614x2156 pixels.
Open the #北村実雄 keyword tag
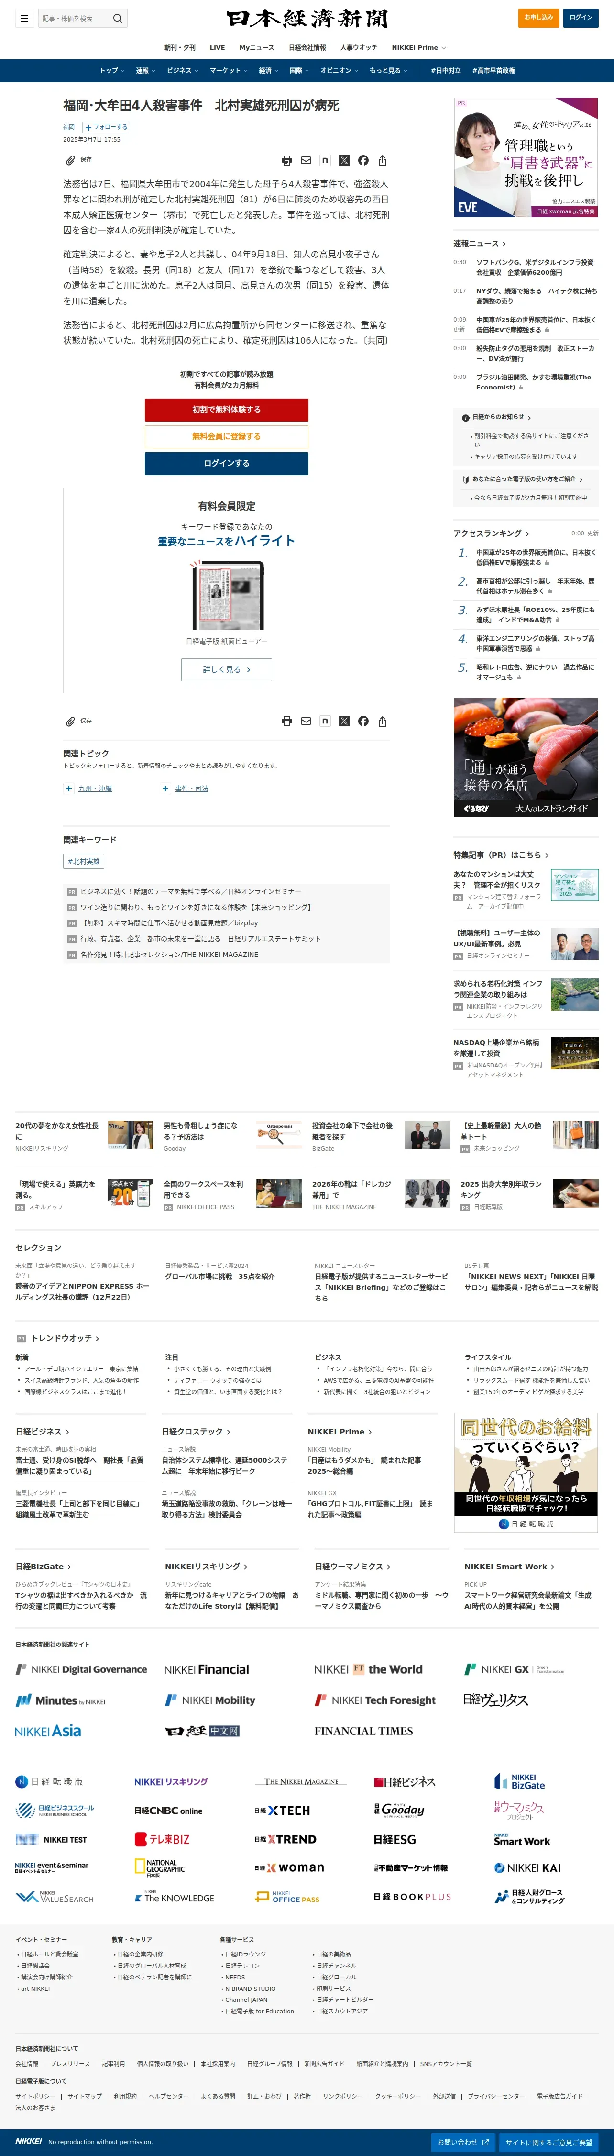tap(84, 861)
